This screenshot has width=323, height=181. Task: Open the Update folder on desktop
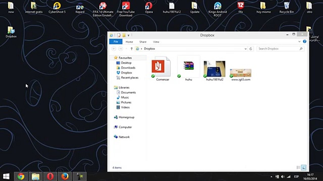(x=195, y=8)
